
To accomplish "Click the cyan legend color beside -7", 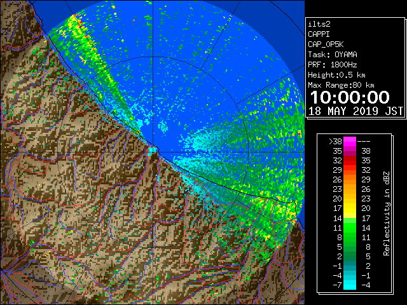I will click(350, 285).
